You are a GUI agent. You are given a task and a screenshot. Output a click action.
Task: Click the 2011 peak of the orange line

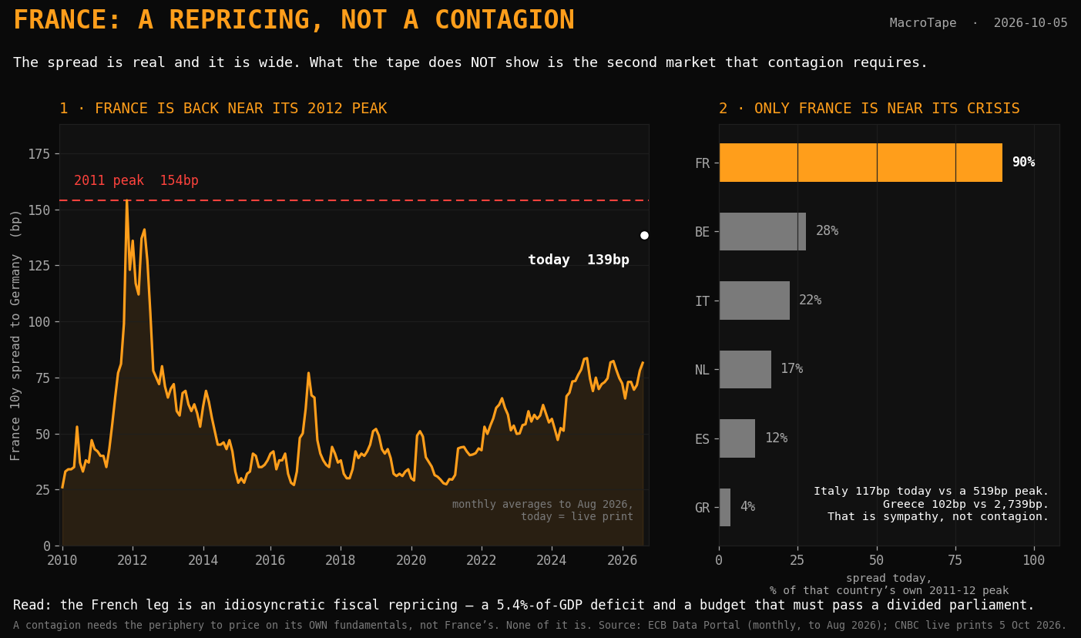pyautogui.click(x=126, y=201)
